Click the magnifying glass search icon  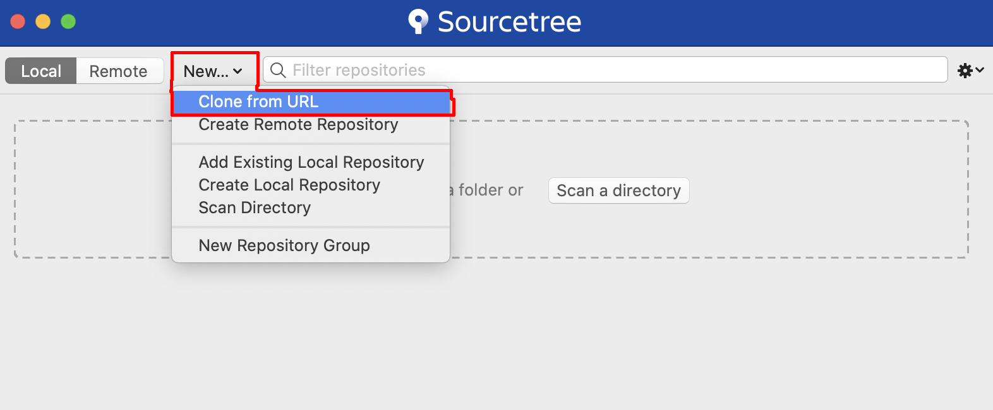278,70
